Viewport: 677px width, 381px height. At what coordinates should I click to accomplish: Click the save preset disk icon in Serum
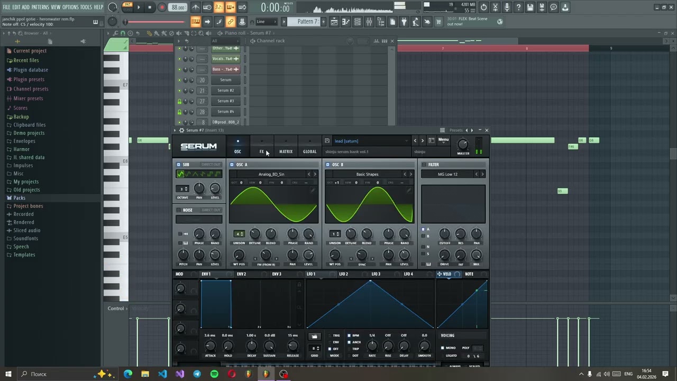[x=327, y=141]
